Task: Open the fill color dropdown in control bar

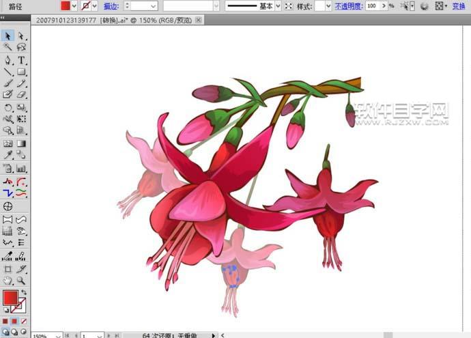Action: [x=75, y=5]
